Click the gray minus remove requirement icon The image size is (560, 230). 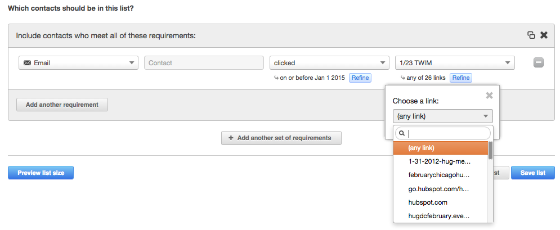[x=539, y=63]
